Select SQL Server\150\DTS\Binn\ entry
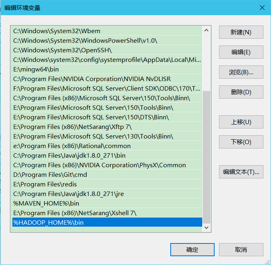This screenshot has height=265, width=271. (x=106, y=117)
